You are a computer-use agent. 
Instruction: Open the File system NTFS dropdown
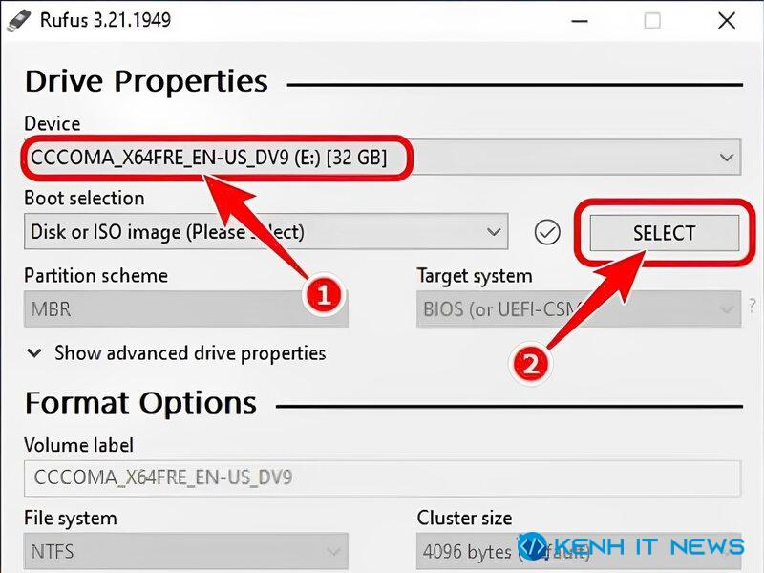(x=186, y=552)
